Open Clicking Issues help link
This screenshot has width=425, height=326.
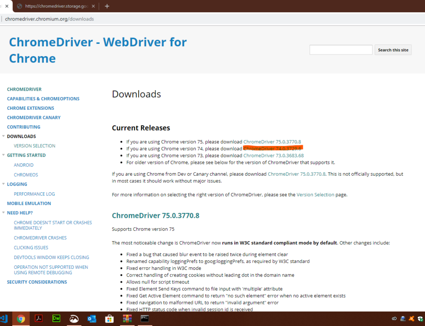31,248
